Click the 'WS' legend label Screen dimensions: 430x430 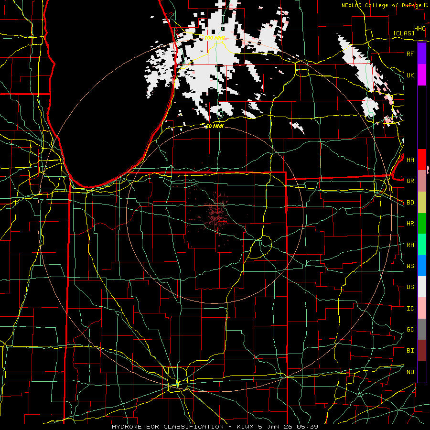tap(410, 266)
